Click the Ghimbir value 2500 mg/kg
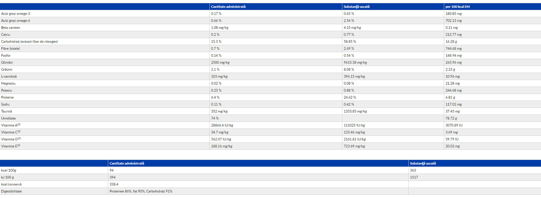The width and height of the screenshot is (541, 198). click(x=220, y=62)
